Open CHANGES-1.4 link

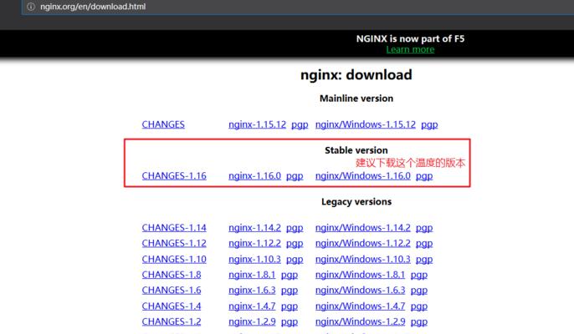coord(172,306)
